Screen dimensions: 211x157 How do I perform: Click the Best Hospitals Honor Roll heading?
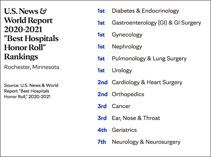pyautogui.click(x=31, y=34)
